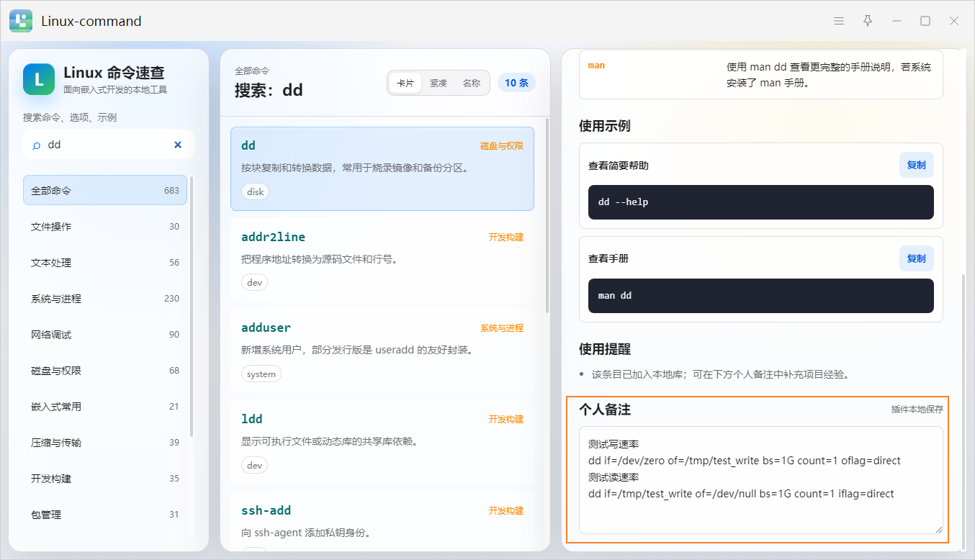Screen dimensions: 975x560
Task: Open the dd command card
Action: click(x=382, y=168)
